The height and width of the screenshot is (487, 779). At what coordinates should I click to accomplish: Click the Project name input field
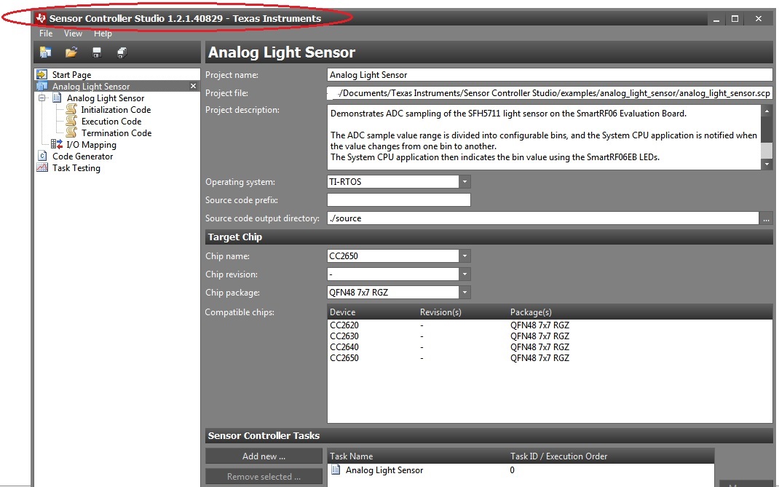(550, 75)
